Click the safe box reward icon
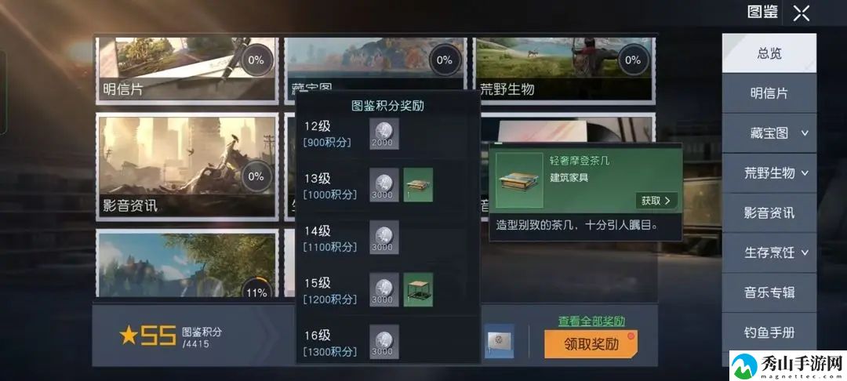The image size is (847, 381). click(499, 340)
